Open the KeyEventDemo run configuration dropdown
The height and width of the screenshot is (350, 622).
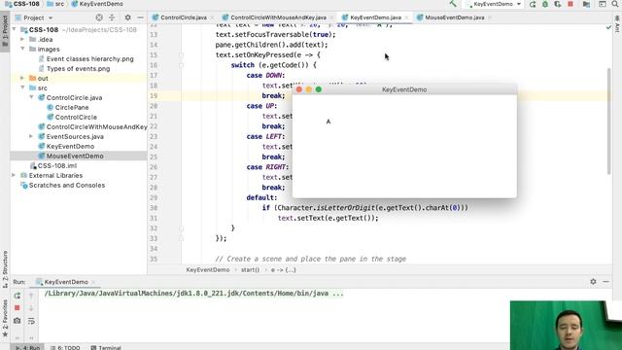(x=495, y=4)
